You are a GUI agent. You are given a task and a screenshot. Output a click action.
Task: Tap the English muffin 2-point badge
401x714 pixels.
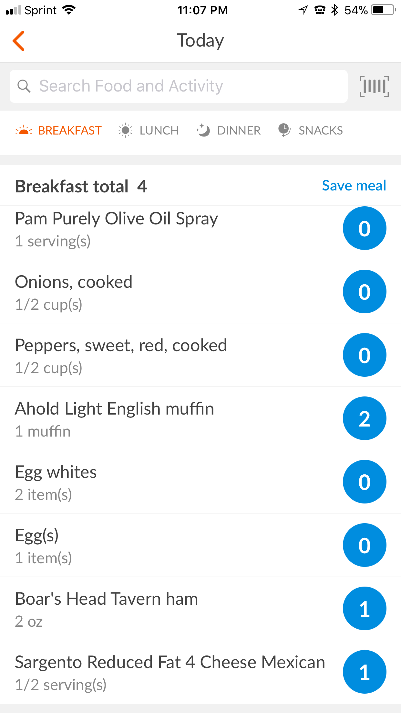pos(364,418)
